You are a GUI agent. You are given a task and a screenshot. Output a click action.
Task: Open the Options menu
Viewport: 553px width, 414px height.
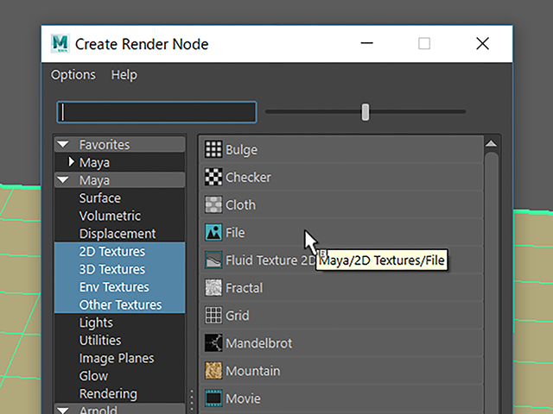click(73, 75)
